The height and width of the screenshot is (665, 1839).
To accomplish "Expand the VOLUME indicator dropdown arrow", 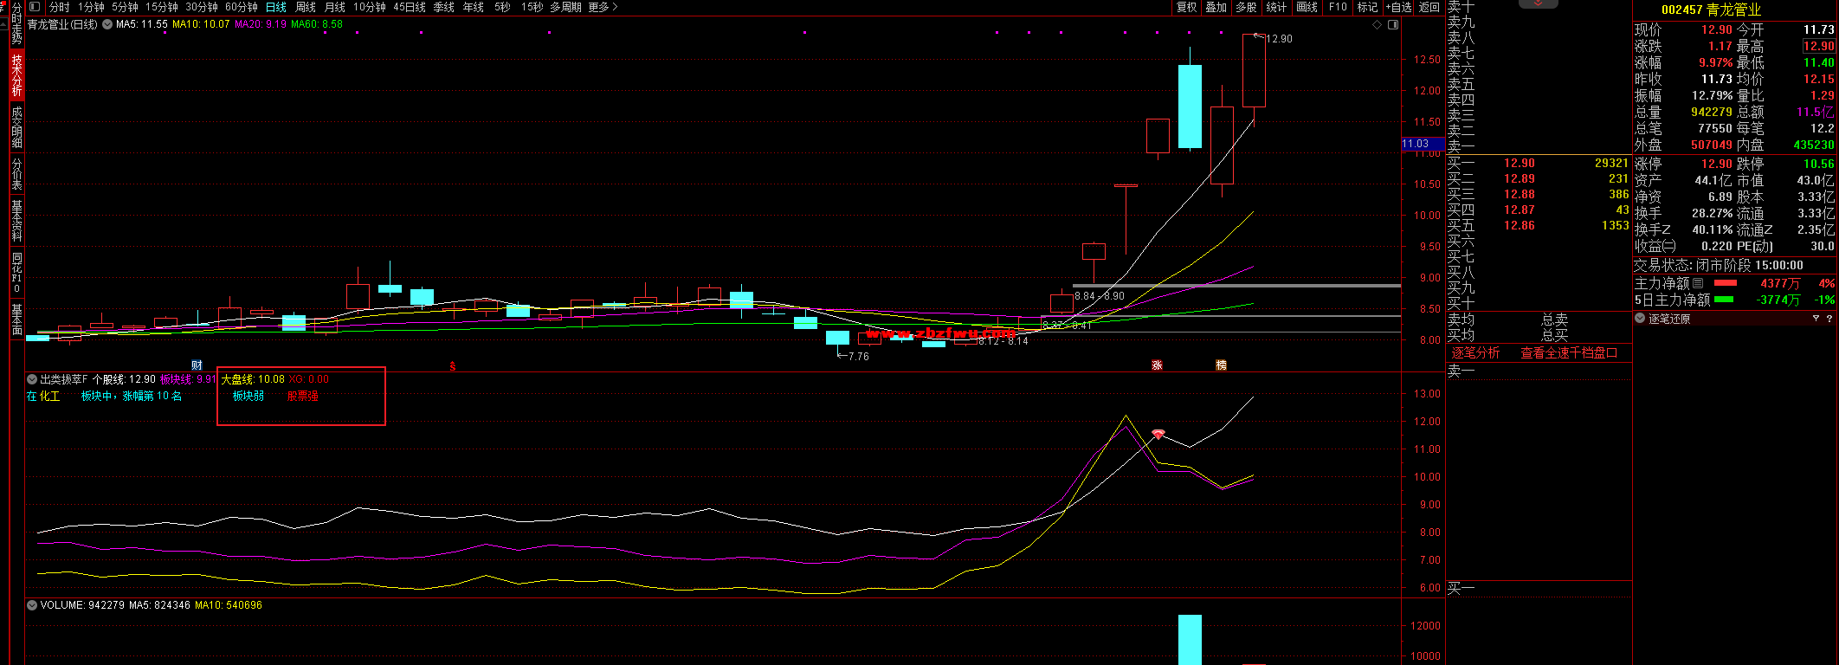I will point(32,605).
